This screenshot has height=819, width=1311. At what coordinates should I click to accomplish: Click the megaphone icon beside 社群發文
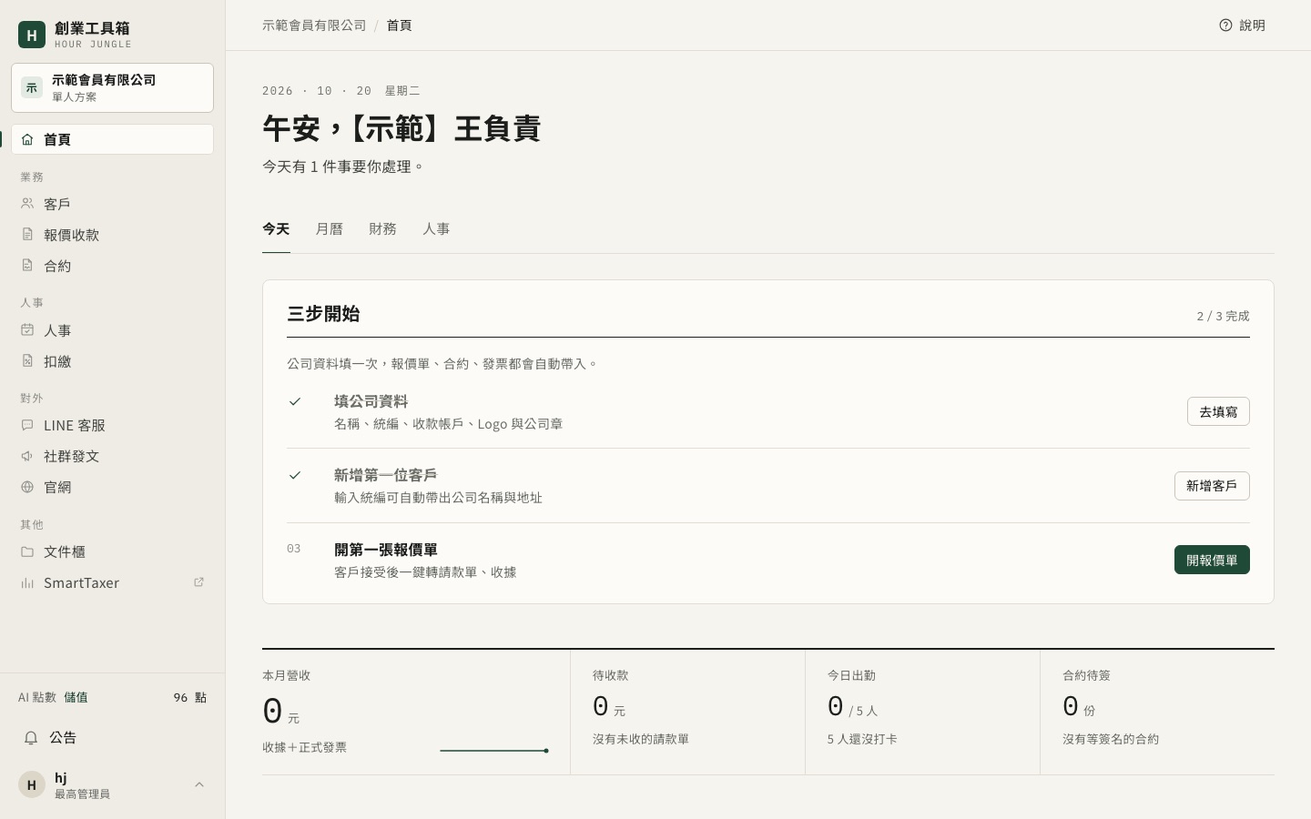[27, 456]
